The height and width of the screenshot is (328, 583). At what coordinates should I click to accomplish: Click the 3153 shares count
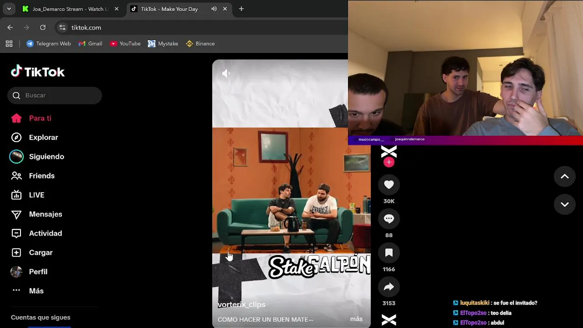tap(389, 303)
